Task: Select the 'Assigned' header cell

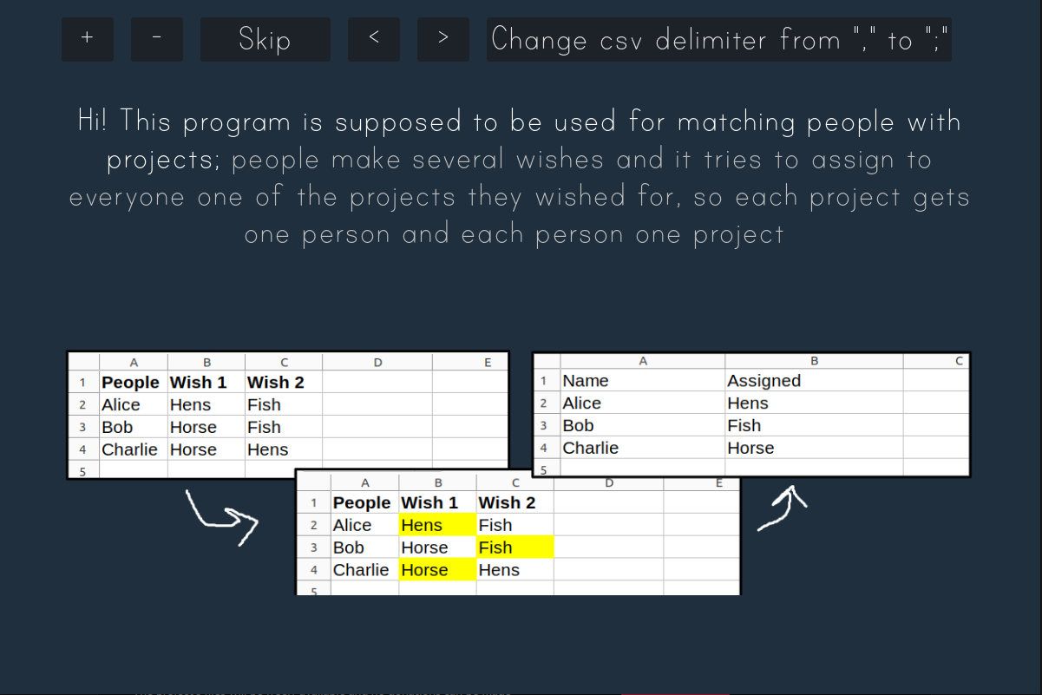Action: coord(814,380)
